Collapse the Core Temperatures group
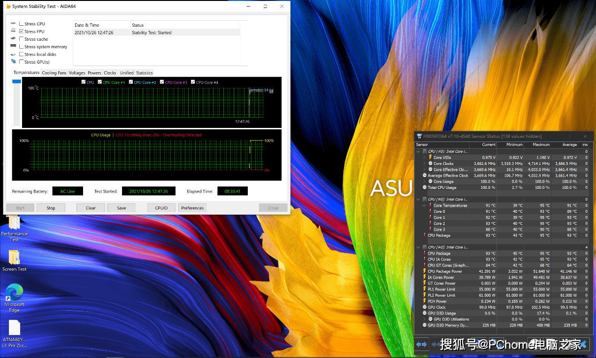This screenshot has width=596, height=358. (x=425, y=205)
